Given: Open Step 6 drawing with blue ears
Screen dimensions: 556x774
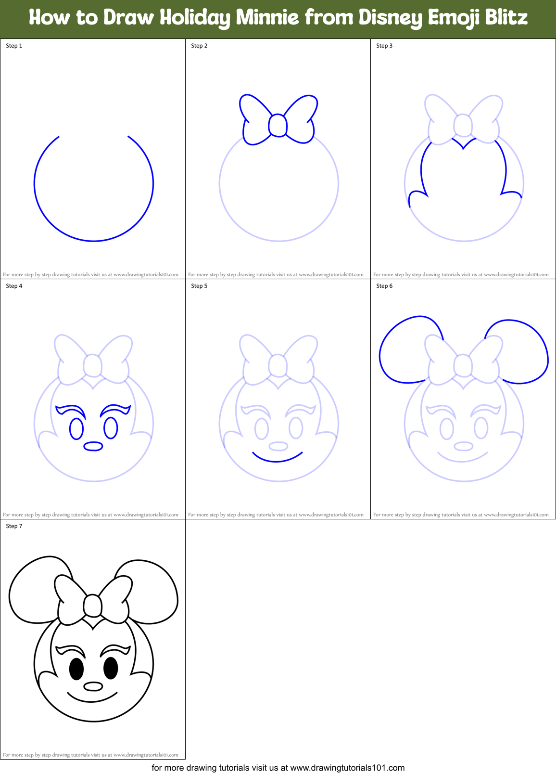Looking at the screenshot, I should (464, 399).
